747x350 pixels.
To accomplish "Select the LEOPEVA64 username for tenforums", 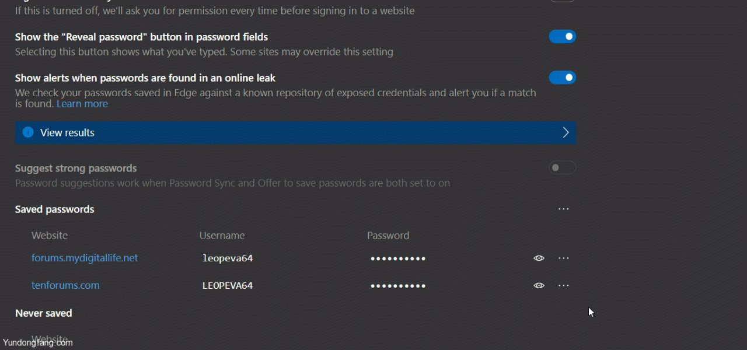I will pos(228,285).
